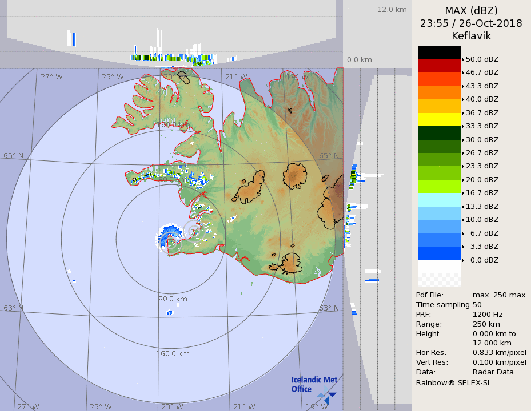Click the max_250.max file name
The width and height of the screenshot is (531, 411).
499,295
